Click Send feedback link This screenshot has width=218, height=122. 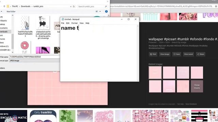pos(191,104)
